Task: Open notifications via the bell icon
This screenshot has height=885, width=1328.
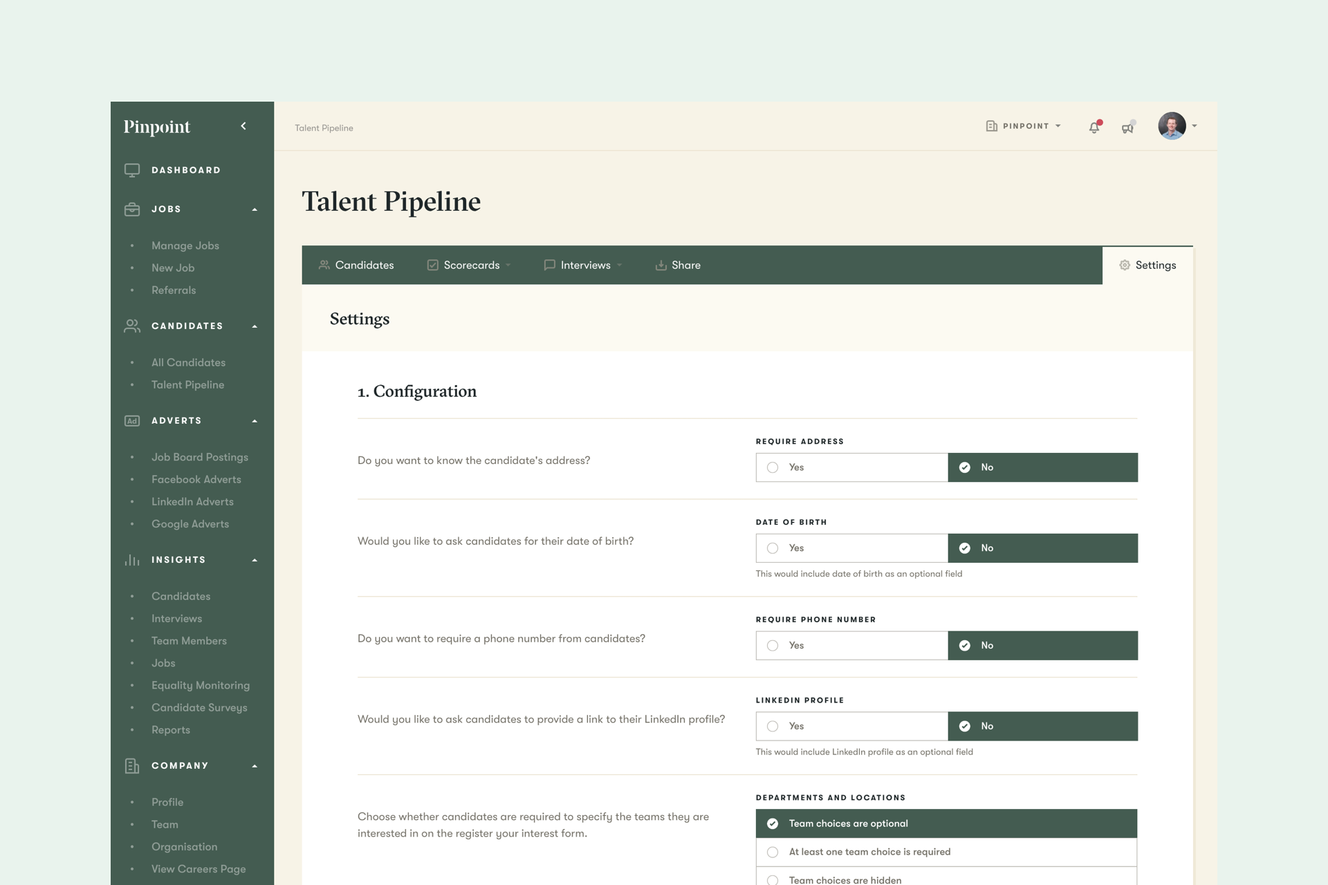Action: pos(1094,128)
